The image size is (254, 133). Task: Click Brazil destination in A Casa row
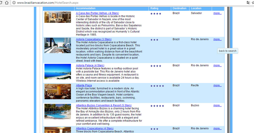click(x=176, y=13)
